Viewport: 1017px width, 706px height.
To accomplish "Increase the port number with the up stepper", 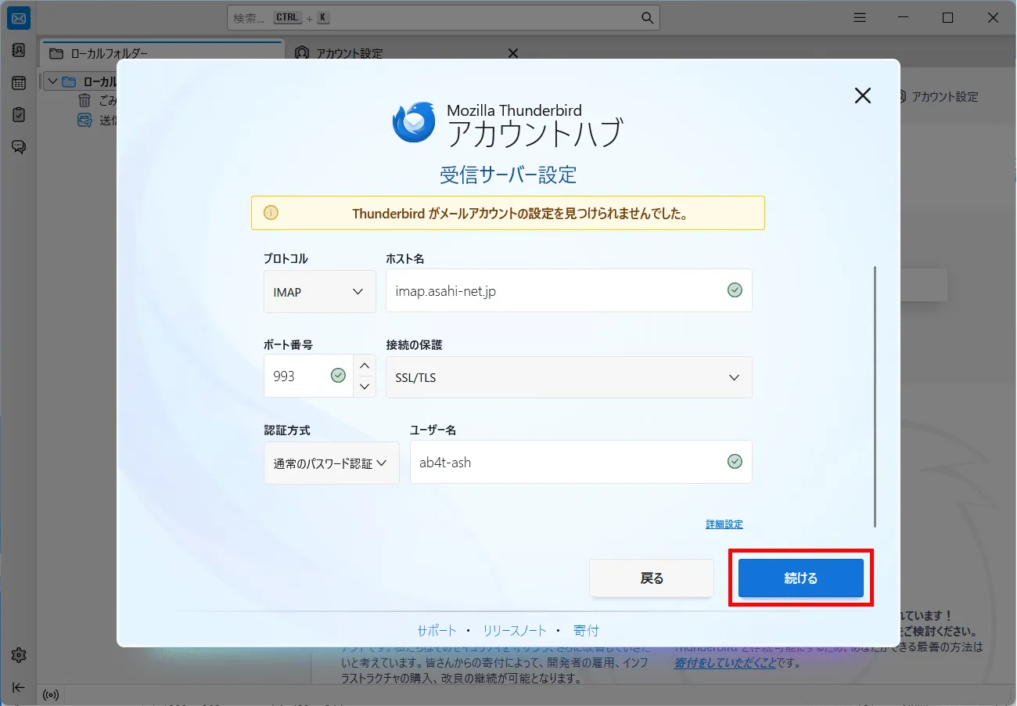I will point(365,365).
